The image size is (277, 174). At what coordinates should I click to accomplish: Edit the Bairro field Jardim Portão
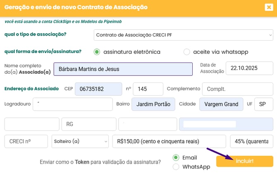pos(153,104)
